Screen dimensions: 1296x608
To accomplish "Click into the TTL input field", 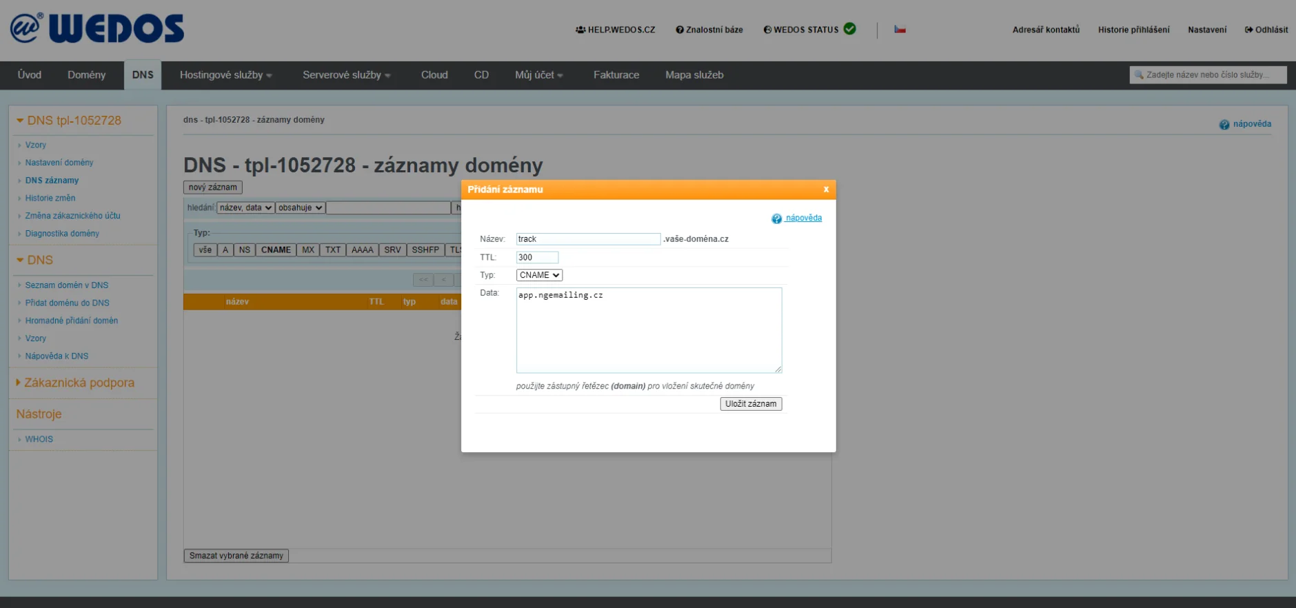I will point(537,257).
